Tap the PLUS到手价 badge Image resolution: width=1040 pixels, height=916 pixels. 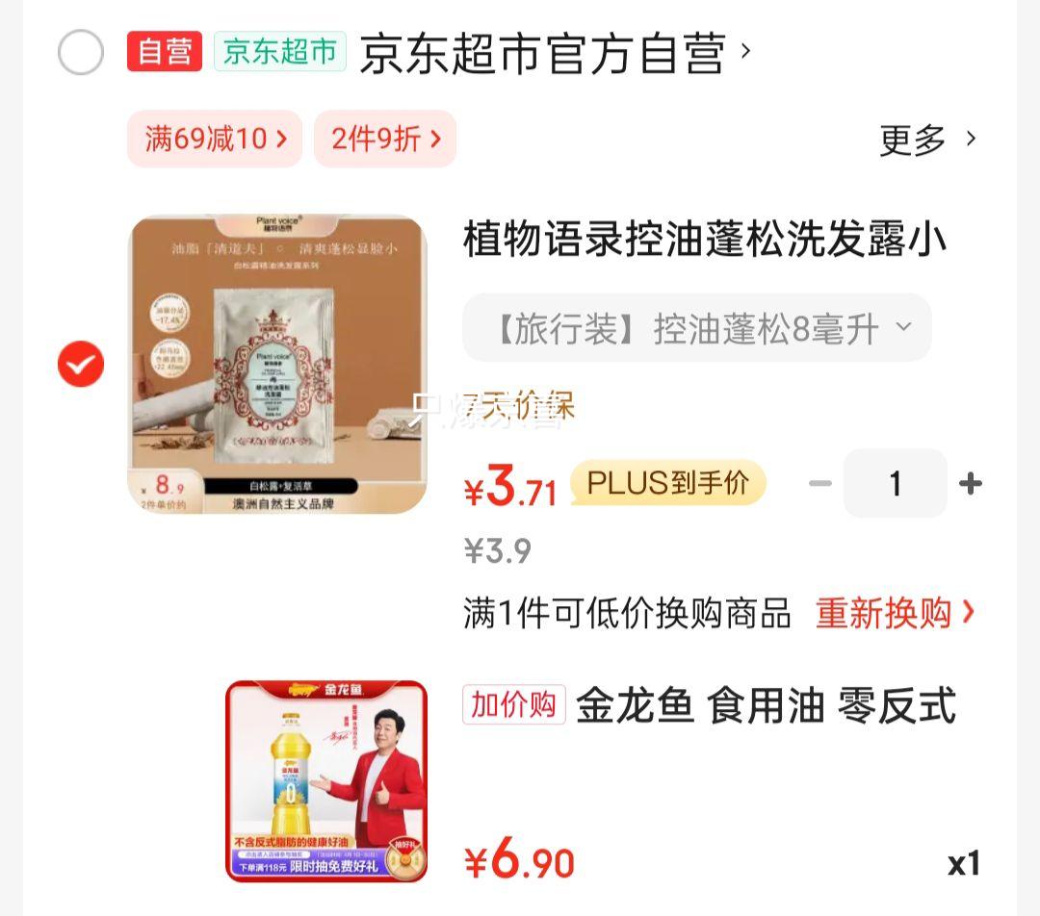668,482
